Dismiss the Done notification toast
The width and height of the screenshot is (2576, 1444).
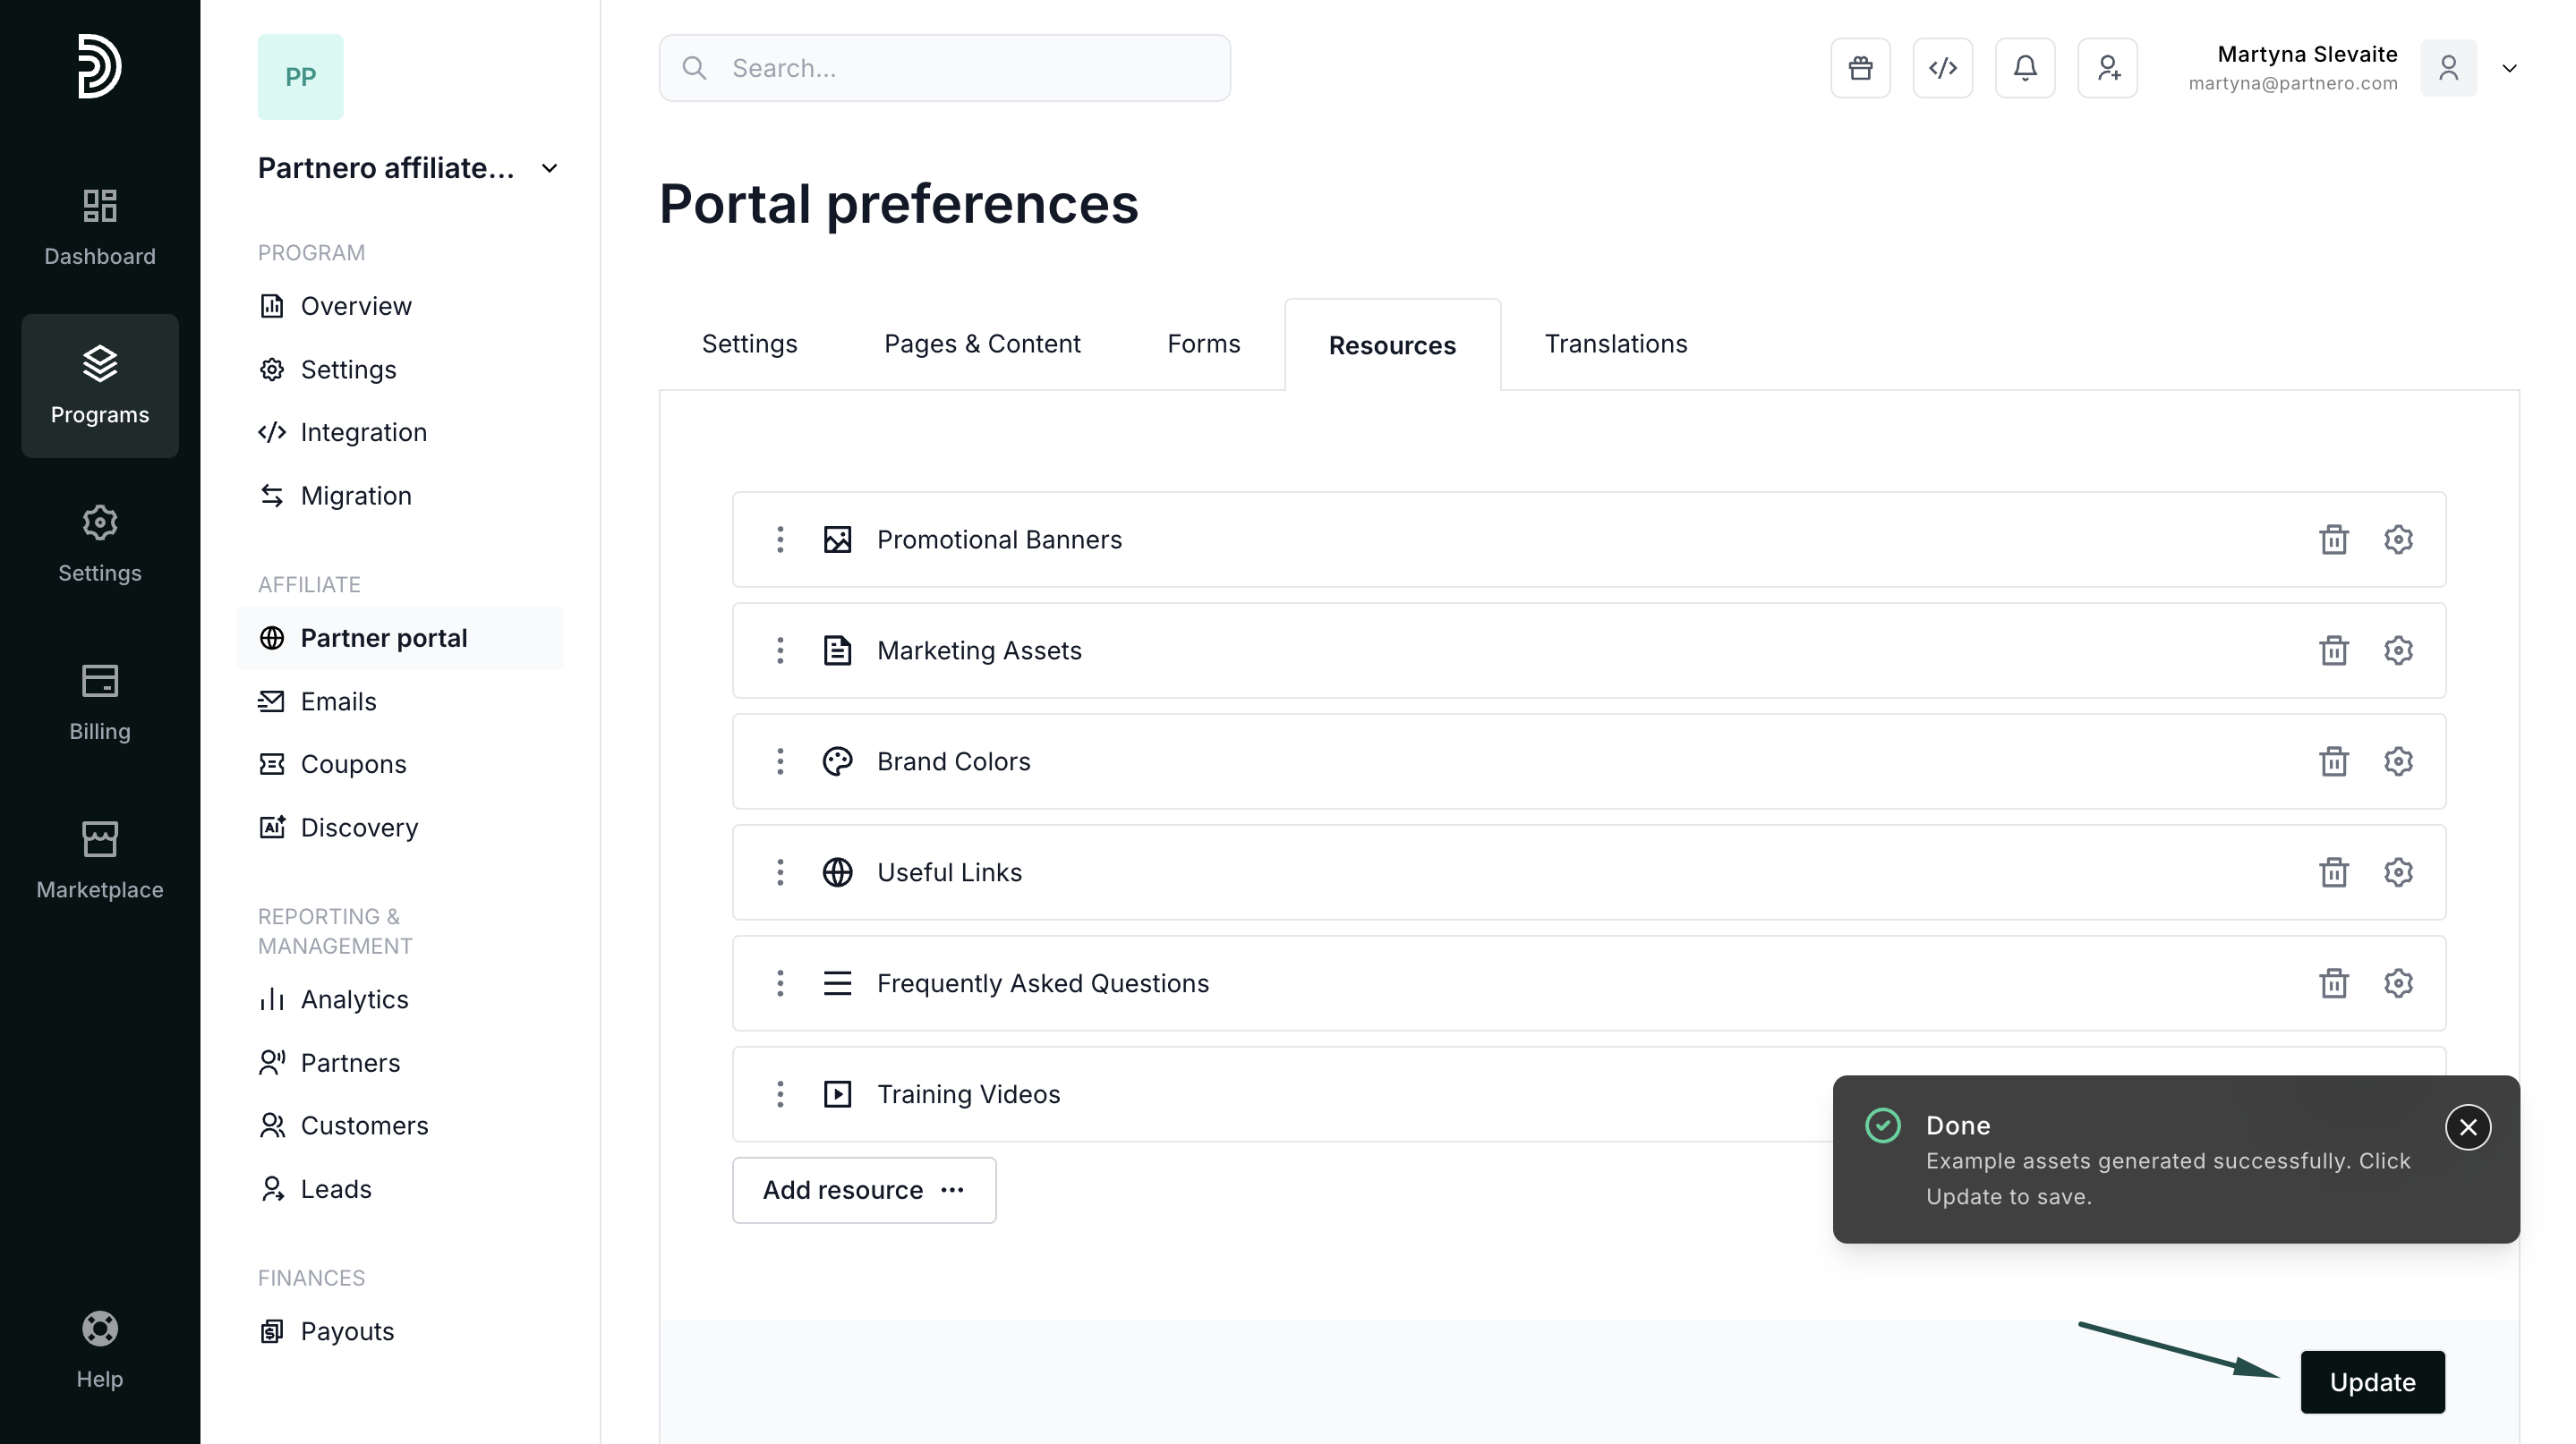[x=2467, y=1127]
